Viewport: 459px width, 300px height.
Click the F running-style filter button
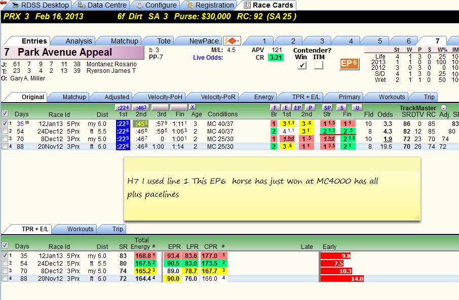click(275, 108)
